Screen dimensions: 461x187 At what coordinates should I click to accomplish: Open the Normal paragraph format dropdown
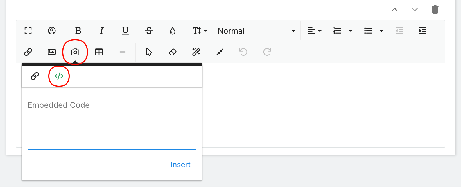[256, 31]
